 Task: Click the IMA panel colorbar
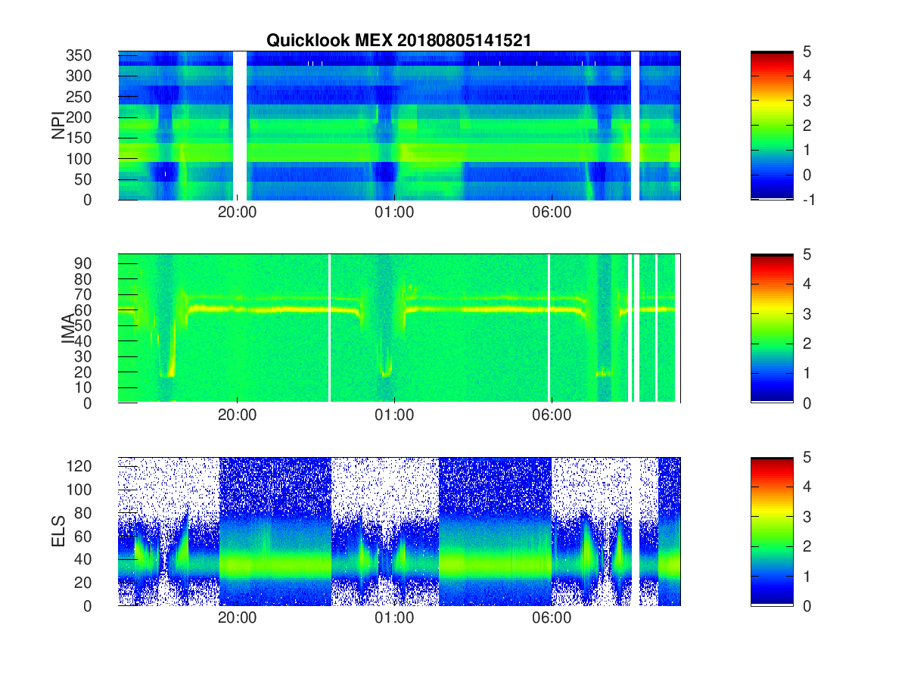coord(772,328)
